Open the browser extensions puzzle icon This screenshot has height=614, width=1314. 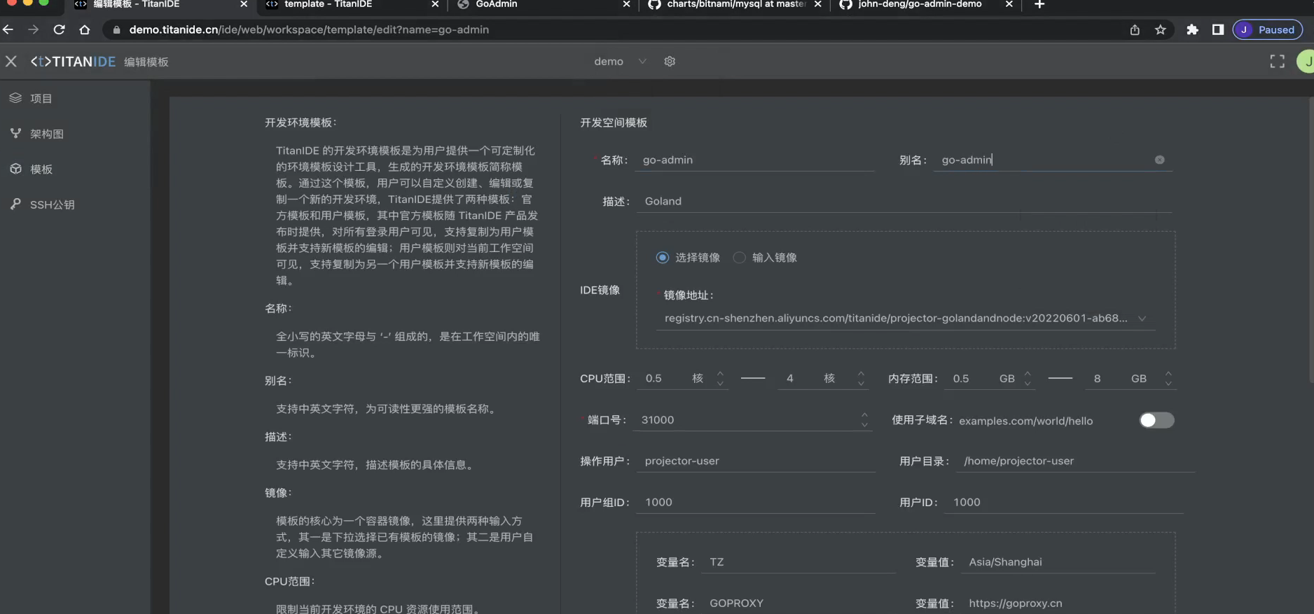coord(1192,29)
